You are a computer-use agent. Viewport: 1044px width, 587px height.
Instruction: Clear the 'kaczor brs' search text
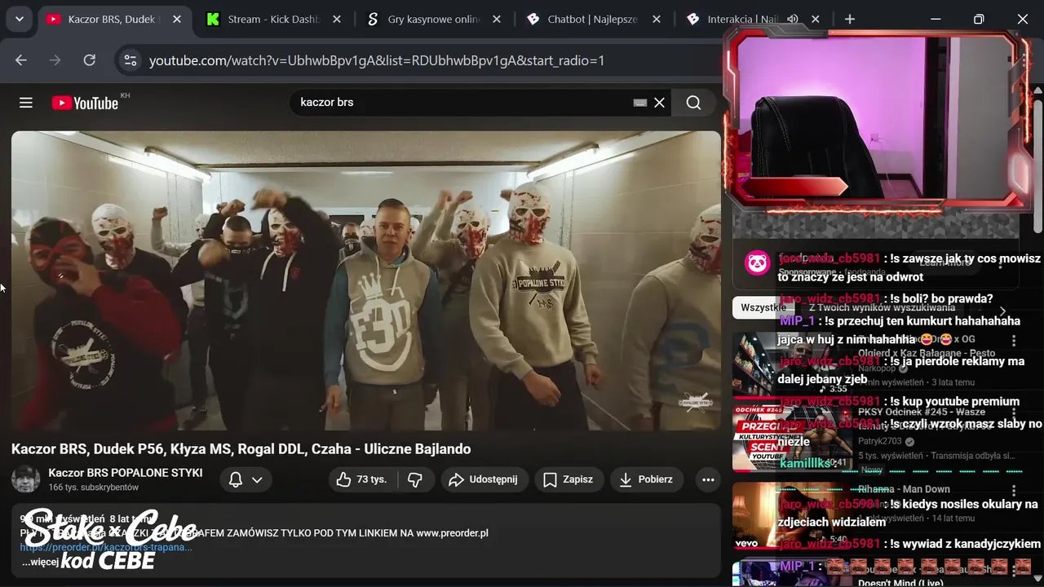(659, 103)
